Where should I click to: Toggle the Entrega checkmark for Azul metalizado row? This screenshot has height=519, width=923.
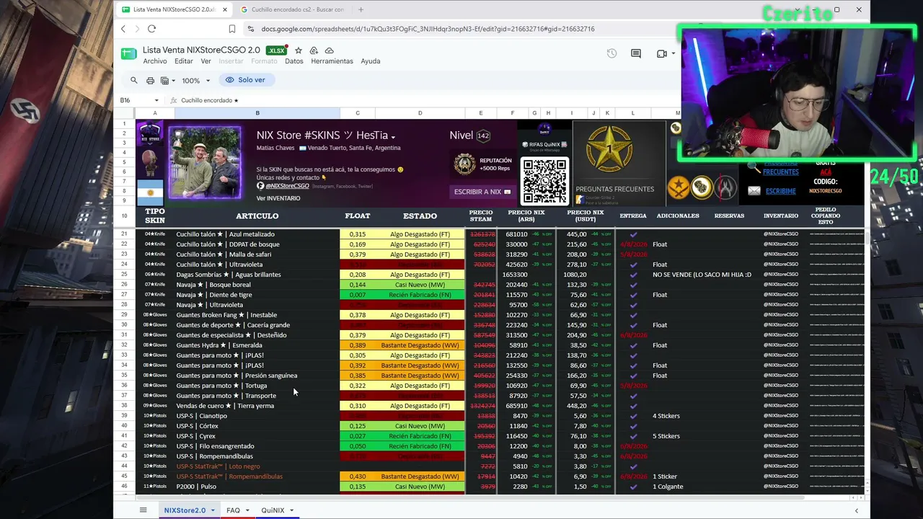click(633, 234)
